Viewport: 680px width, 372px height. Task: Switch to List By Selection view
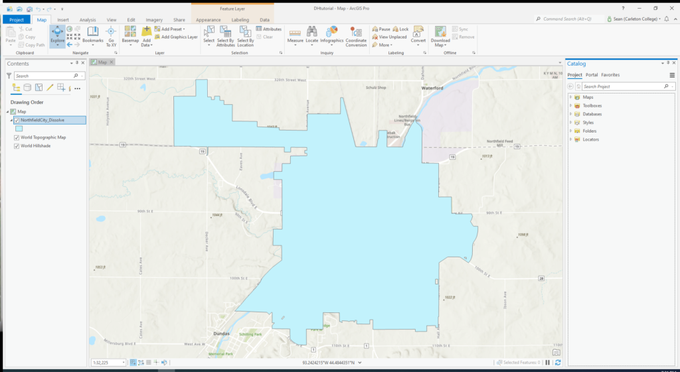39,88
